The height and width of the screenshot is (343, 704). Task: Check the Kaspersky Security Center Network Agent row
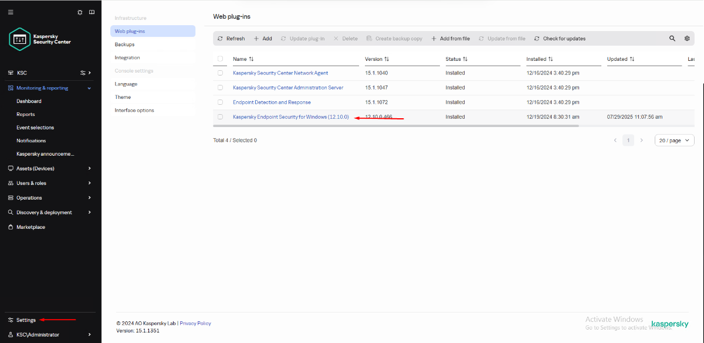pyautogui.click(x=221, y=73)
